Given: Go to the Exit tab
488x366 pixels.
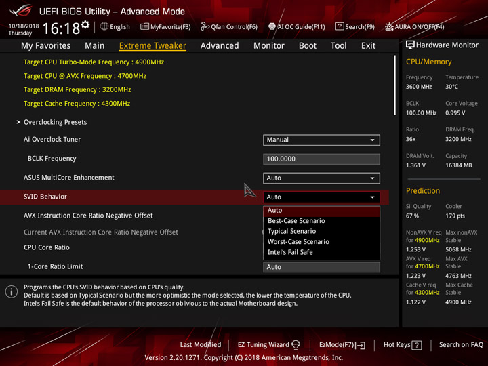Looking at the screenshot, I should click(x=368, y=46).
